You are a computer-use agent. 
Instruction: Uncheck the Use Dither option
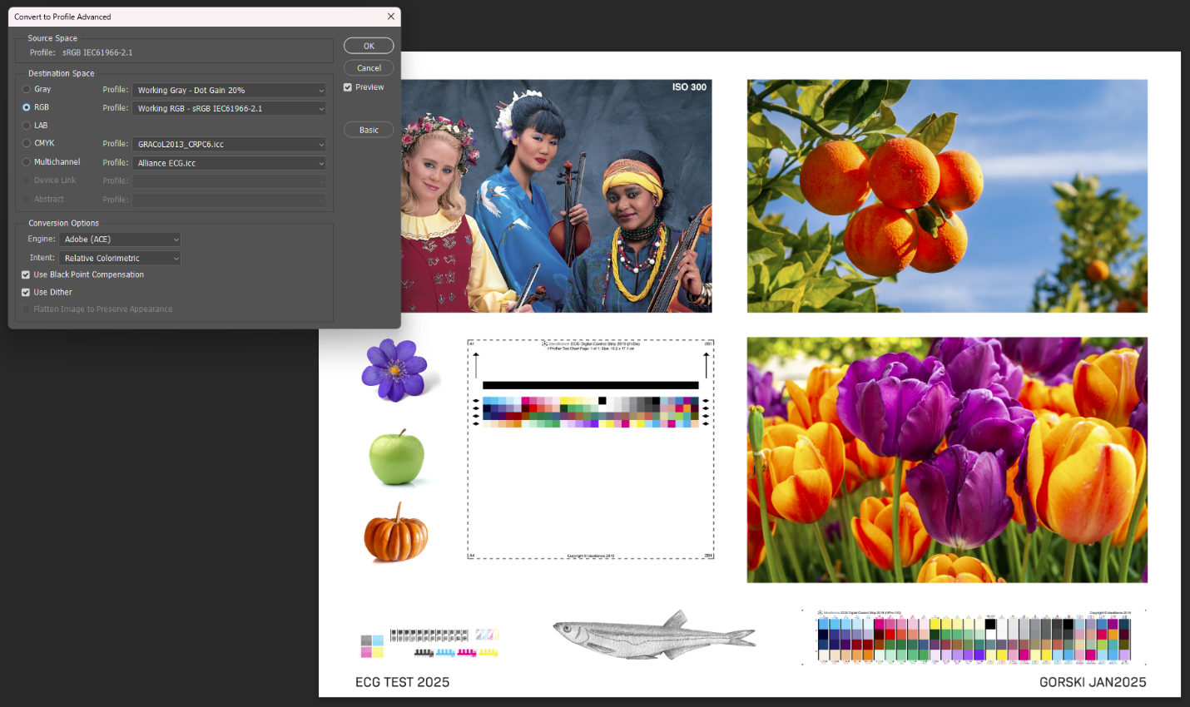pyautogui.click(x=26, y=293)
